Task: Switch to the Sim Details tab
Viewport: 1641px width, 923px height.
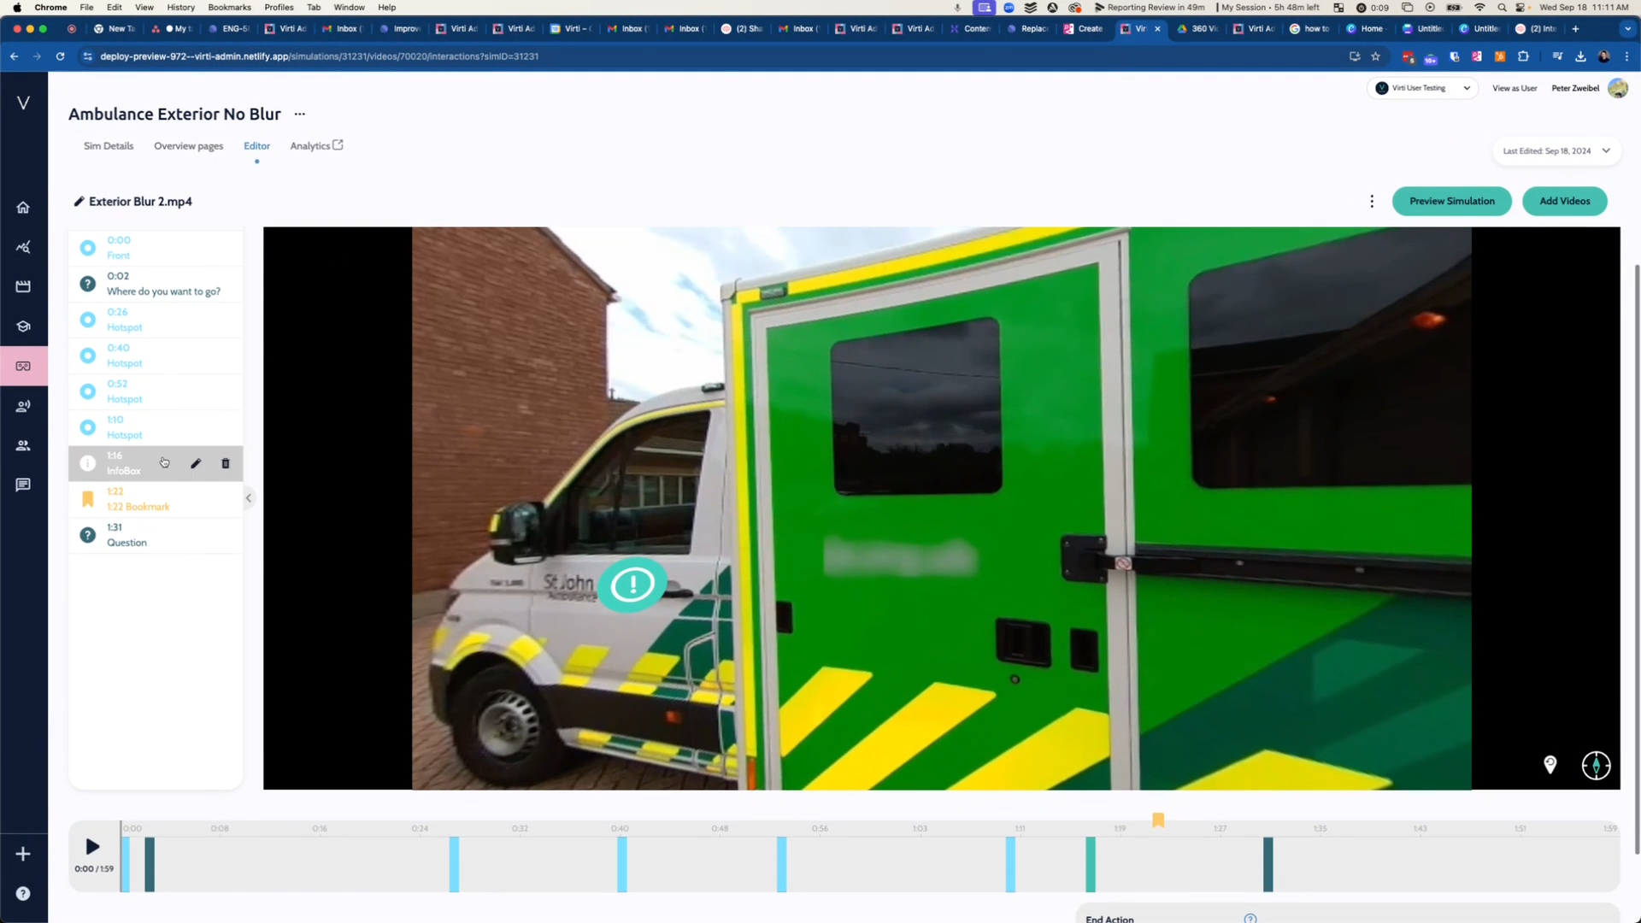Action: pos(109,146)
